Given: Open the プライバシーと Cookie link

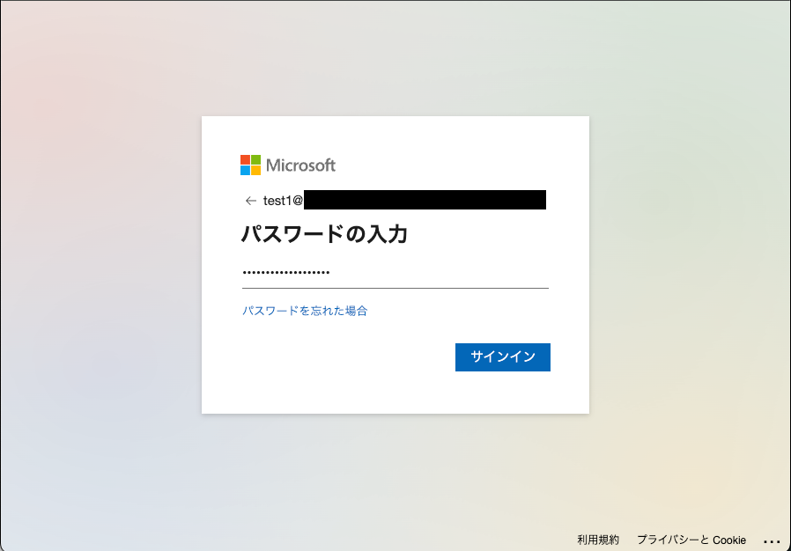Looking at the screenshot, I should 691,540.
